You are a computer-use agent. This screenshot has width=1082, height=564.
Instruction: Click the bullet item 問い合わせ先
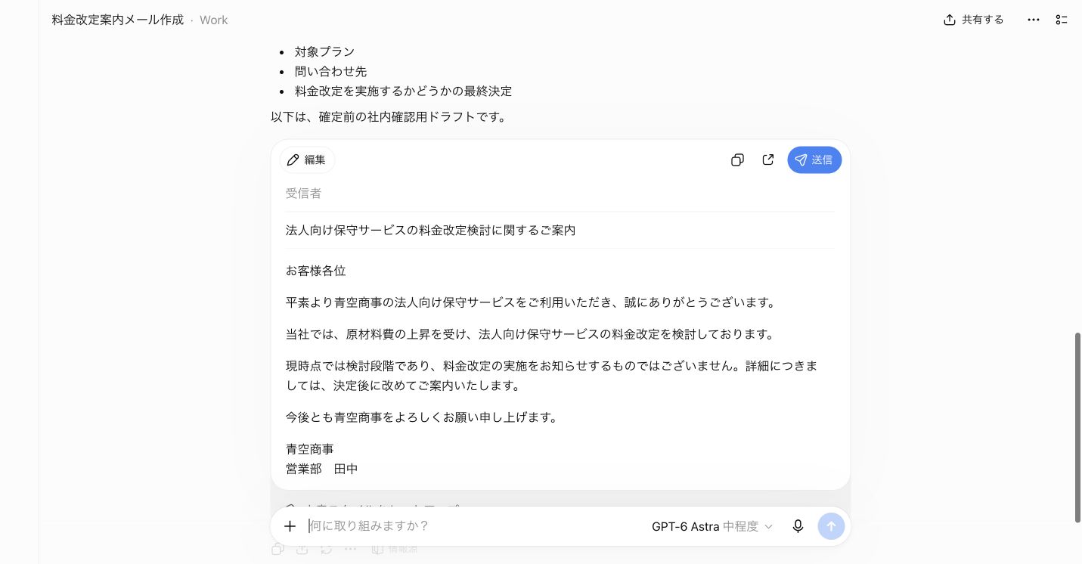[x=330, y=71]
